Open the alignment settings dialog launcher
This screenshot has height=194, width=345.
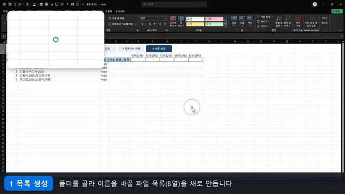pyautogui.click(x=137, y=30)
